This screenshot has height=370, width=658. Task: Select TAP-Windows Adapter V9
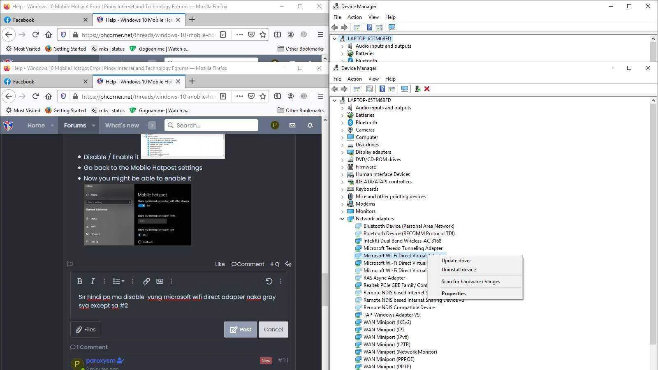point(392,315)
